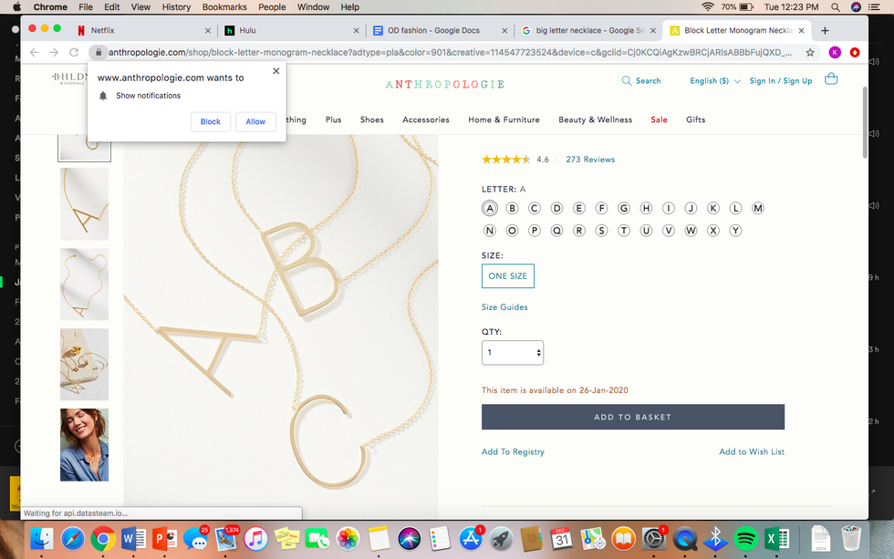The height and width of the screenshot is (559, 894).
Task: Open the Sale navigation category
Action: [659, 119]
